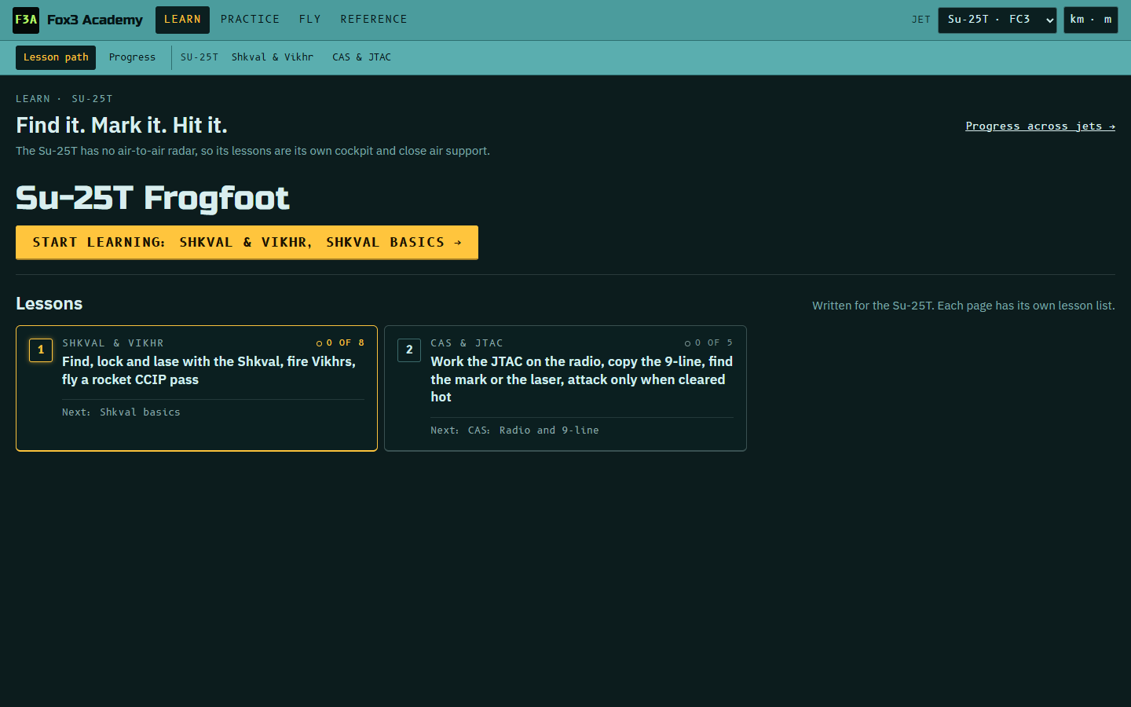Open the REFERENCE tab
Image resolution: width=1131 pixels, height=707 pixels.
pos(374,20)
